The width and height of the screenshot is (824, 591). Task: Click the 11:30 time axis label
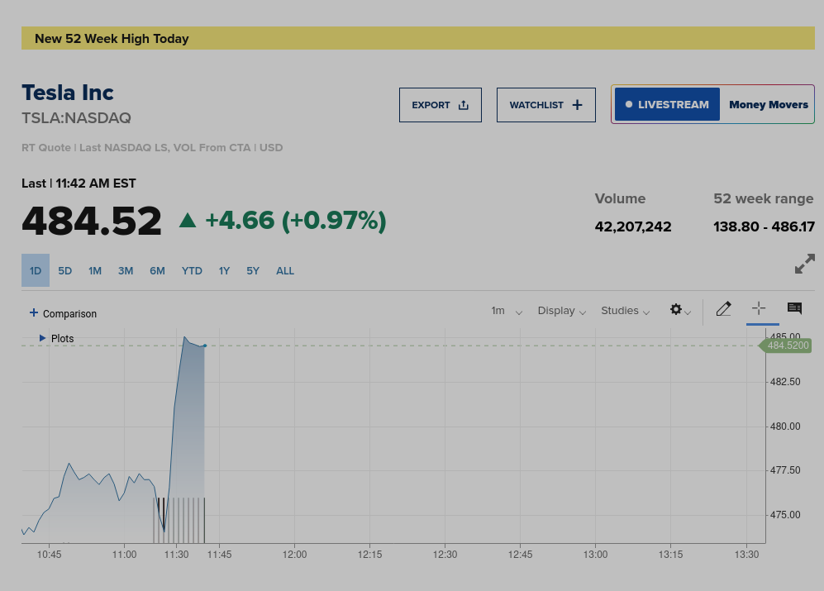pos(176,555)
